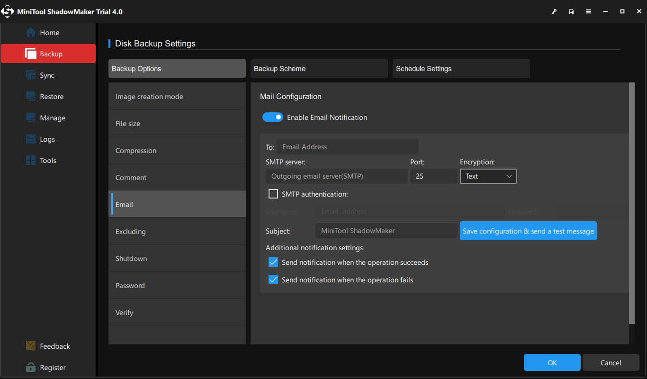This screenshot has height=379, width=647.
Task: Select File size option
Action: pos(177,123)
